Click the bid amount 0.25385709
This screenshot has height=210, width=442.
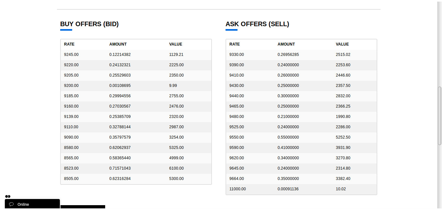tap(120, 117)
